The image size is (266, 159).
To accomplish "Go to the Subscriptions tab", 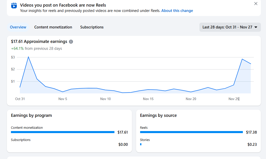I will [x=92, y=27].
